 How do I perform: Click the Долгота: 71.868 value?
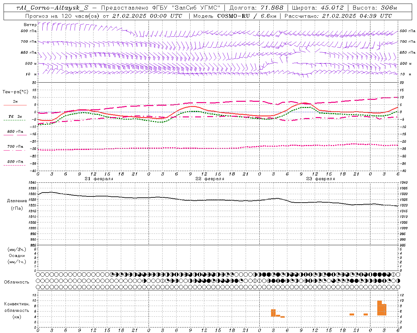256,8
